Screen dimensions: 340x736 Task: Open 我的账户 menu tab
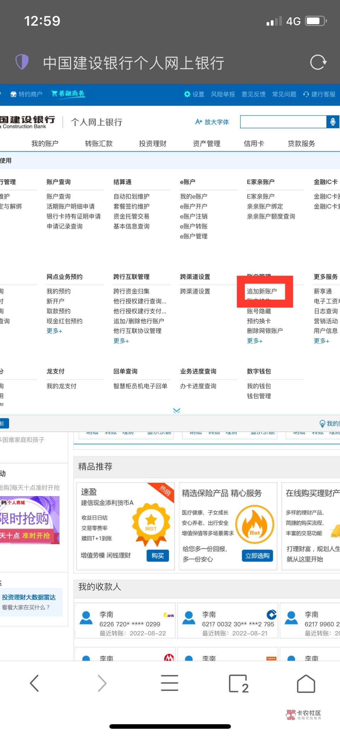click(45, 144)
